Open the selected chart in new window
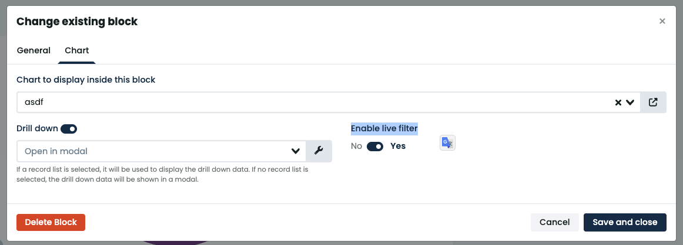 point(653,103)
